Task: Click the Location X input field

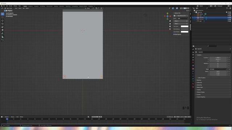Action: point(218,58)
